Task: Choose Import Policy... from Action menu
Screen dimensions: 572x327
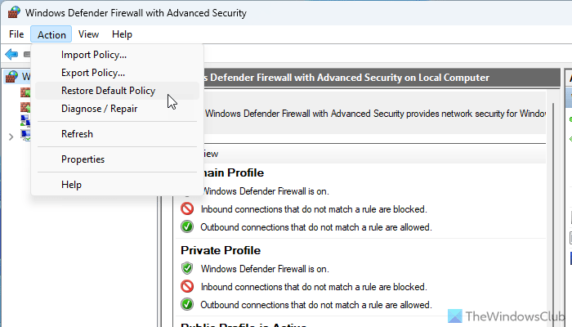Action: coord(94,55)
